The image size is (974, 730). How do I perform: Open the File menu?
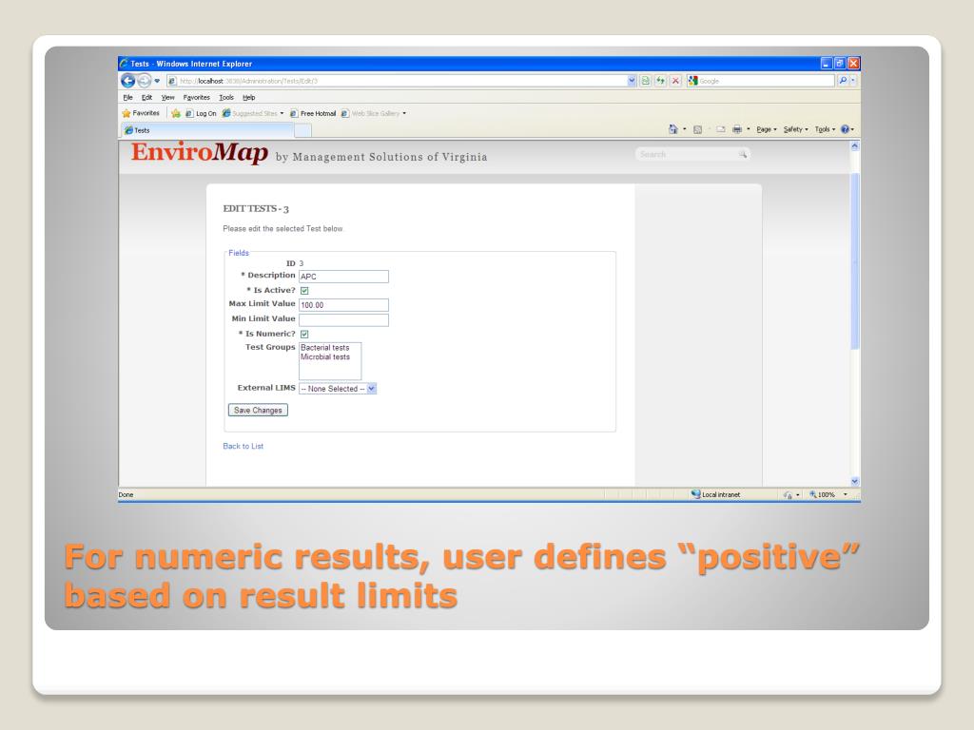coord(128,98)
